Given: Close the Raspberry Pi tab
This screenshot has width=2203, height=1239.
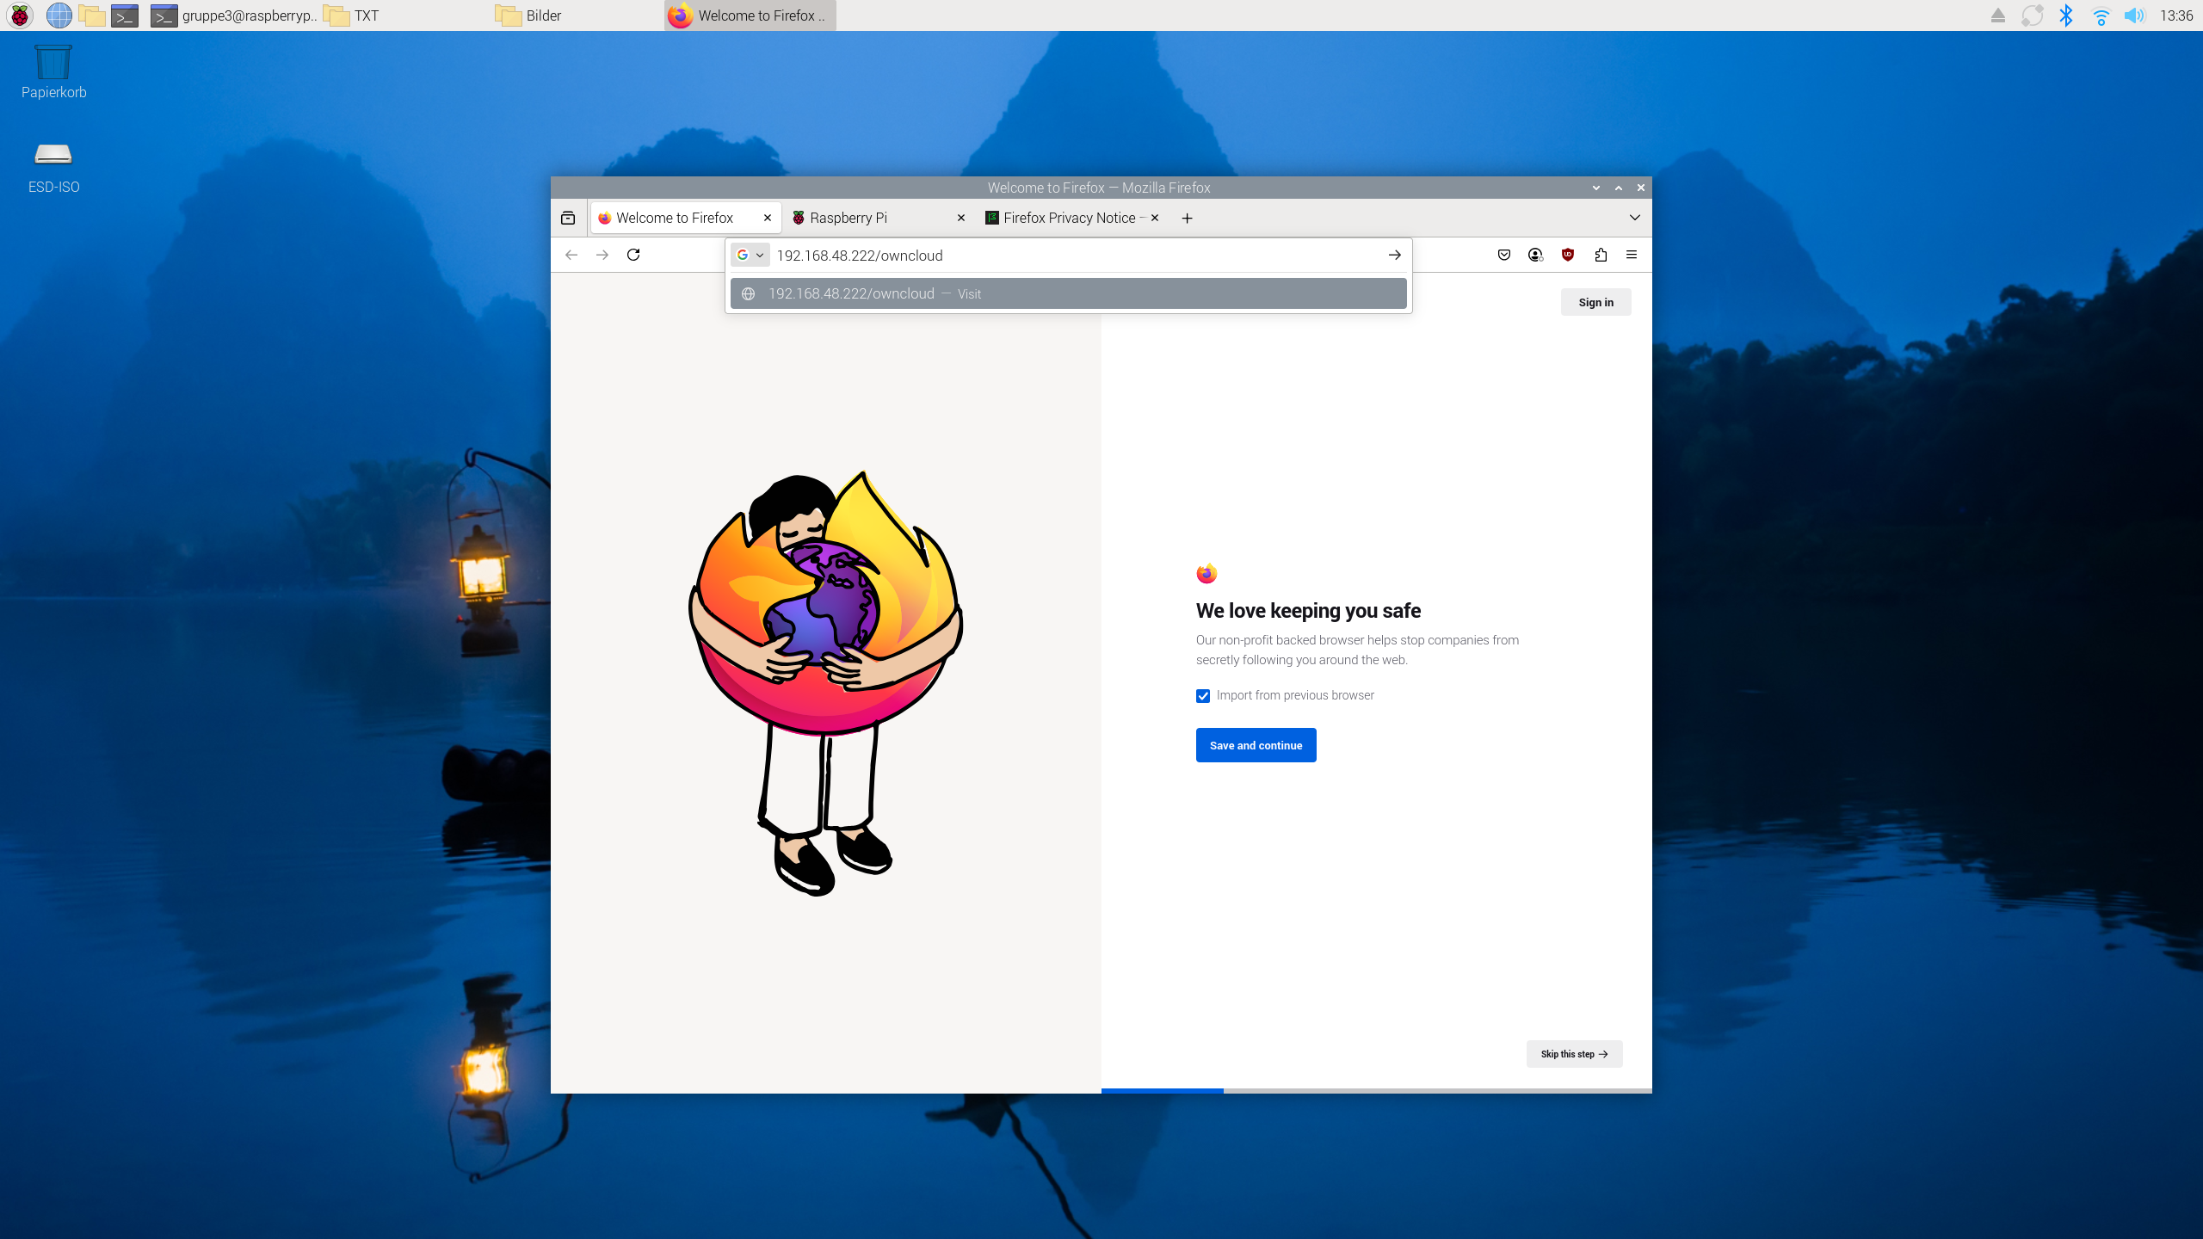Looking at the screenshot, I should click(961, 218).
